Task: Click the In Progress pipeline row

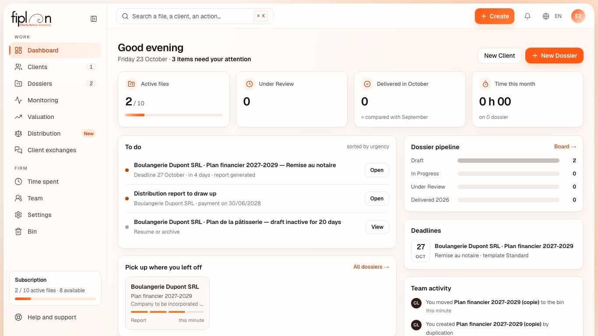Action: (x=493, y=174)
